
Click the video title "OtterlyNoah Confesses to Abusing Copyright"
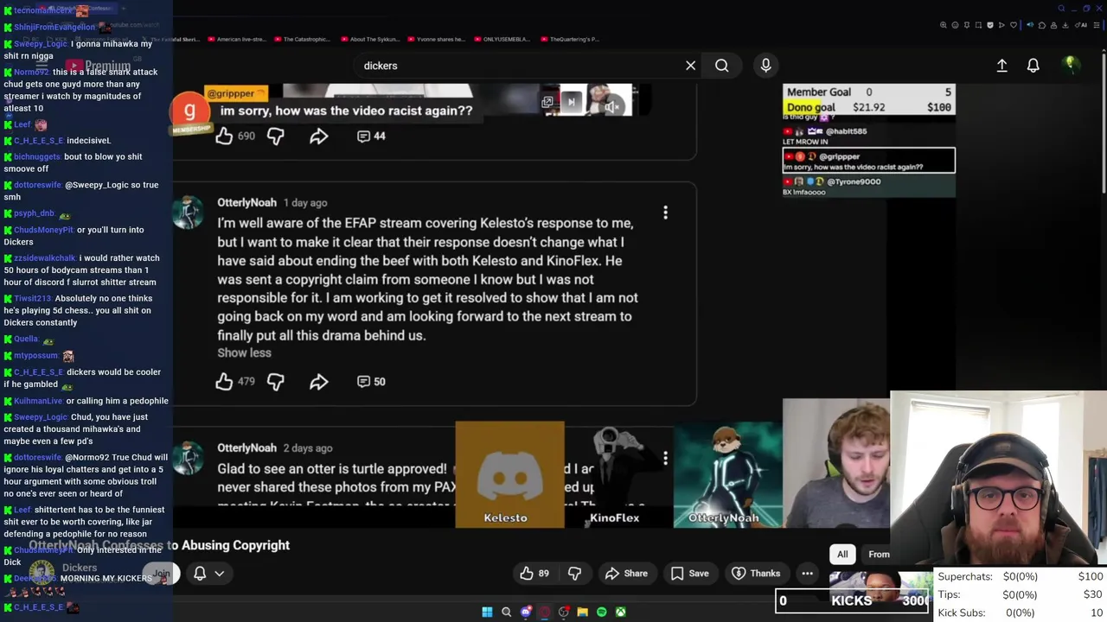coord(160,545)
